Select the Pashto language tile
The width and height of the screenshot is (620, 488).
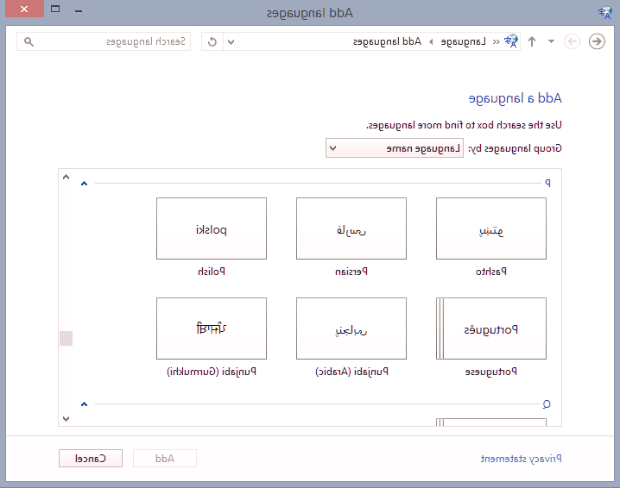click(491, 228)
